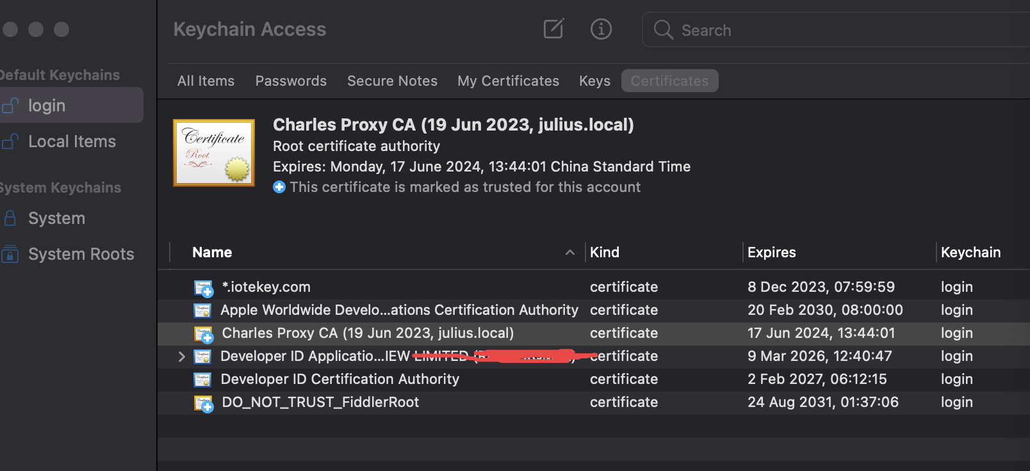This screenshot has height=471, width=1030.
Task: Click the Keychain Access window title
Action: click(249, 29)
